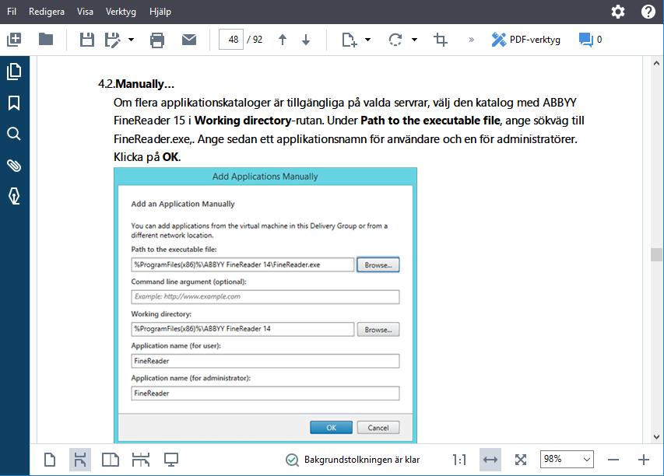
Task: Show more toolbar items via double chevron
Action: 471,40
